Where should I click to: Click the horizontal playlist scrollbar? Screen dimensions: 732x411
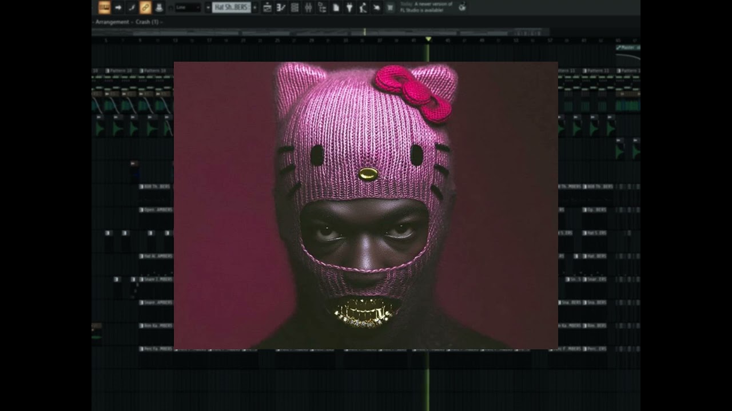tap(320, 32)
